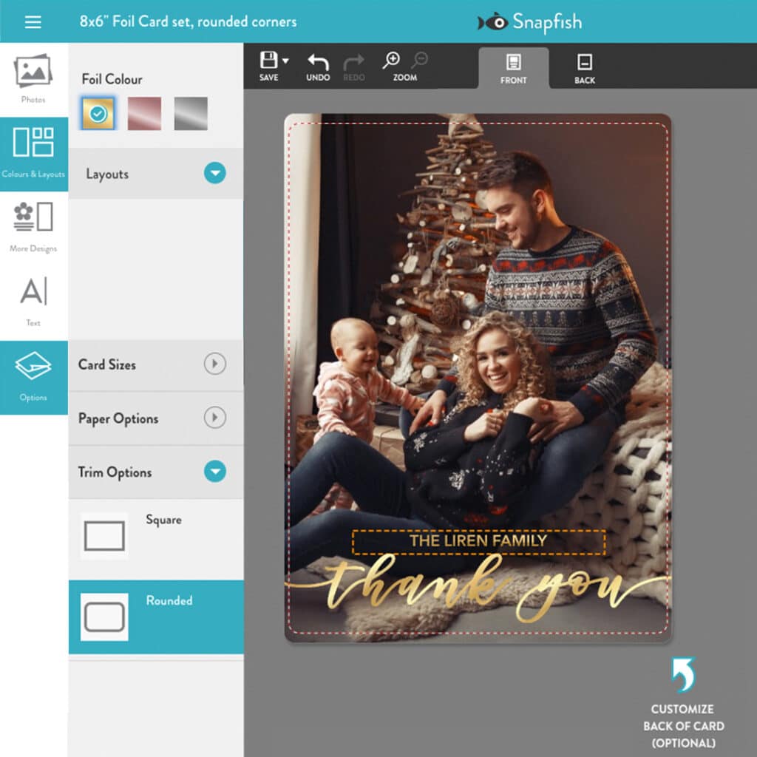Open the hamburger menu

click(33, 21)
